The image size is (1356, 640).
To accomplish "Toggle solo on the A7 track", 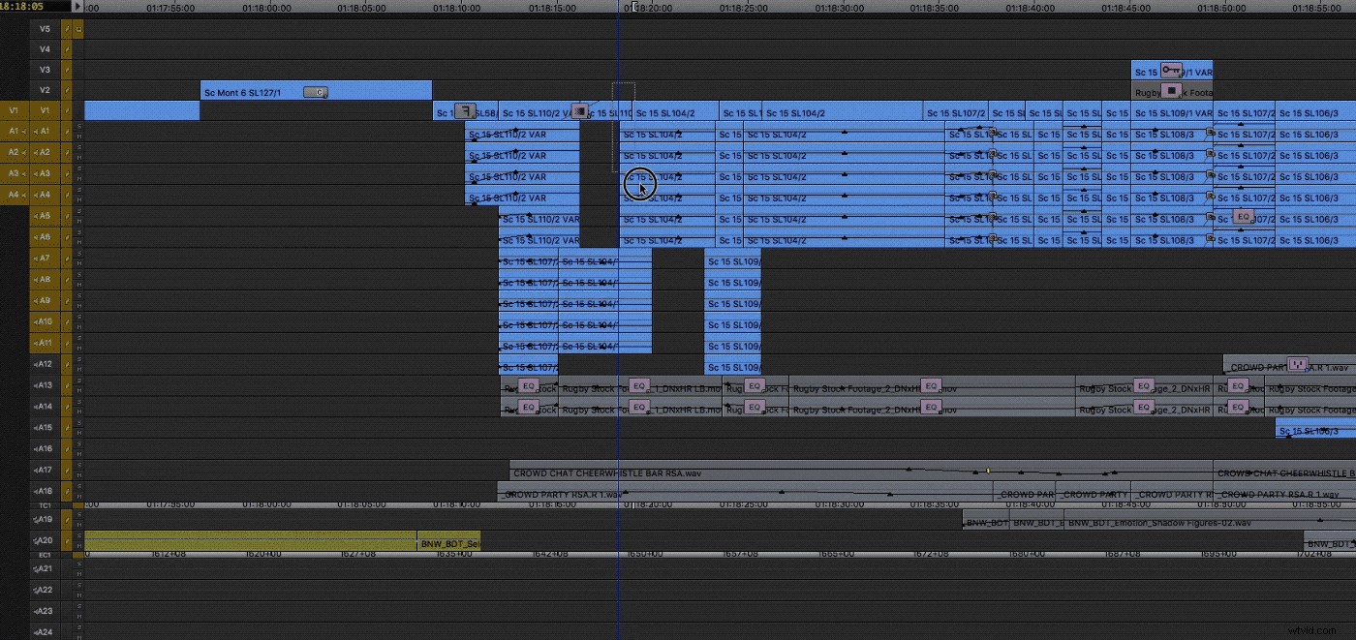I will click(79, 253).
